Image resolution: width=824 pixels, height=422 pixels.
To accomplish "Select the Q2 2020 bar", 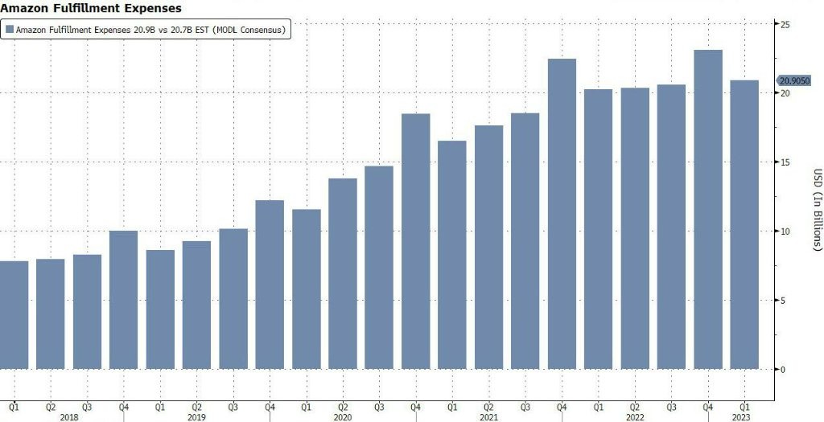I will 343,273.
